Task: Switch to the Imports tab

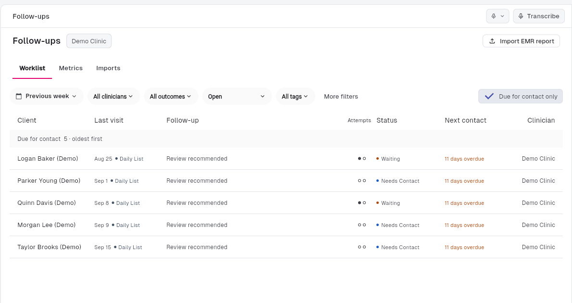Action: pyautogui.click(x=108, y=68)
